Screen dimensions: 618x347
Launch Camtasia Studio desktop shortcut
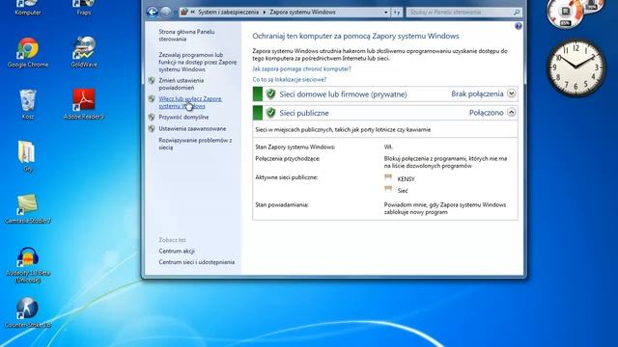point(28,208)
